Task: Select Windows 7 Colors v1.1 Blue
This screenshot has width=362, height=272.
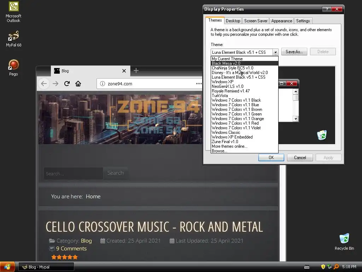Action: click(x=245, y=105)
